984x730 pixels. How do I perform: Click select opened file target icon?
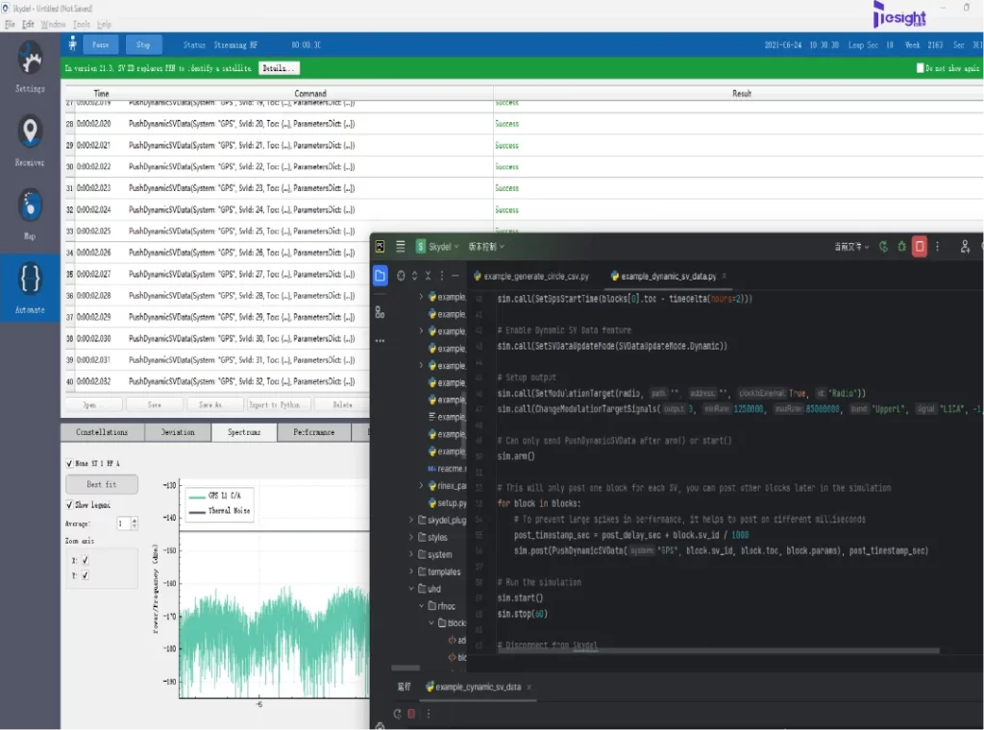pyautogui.click(x=401, y=276)
